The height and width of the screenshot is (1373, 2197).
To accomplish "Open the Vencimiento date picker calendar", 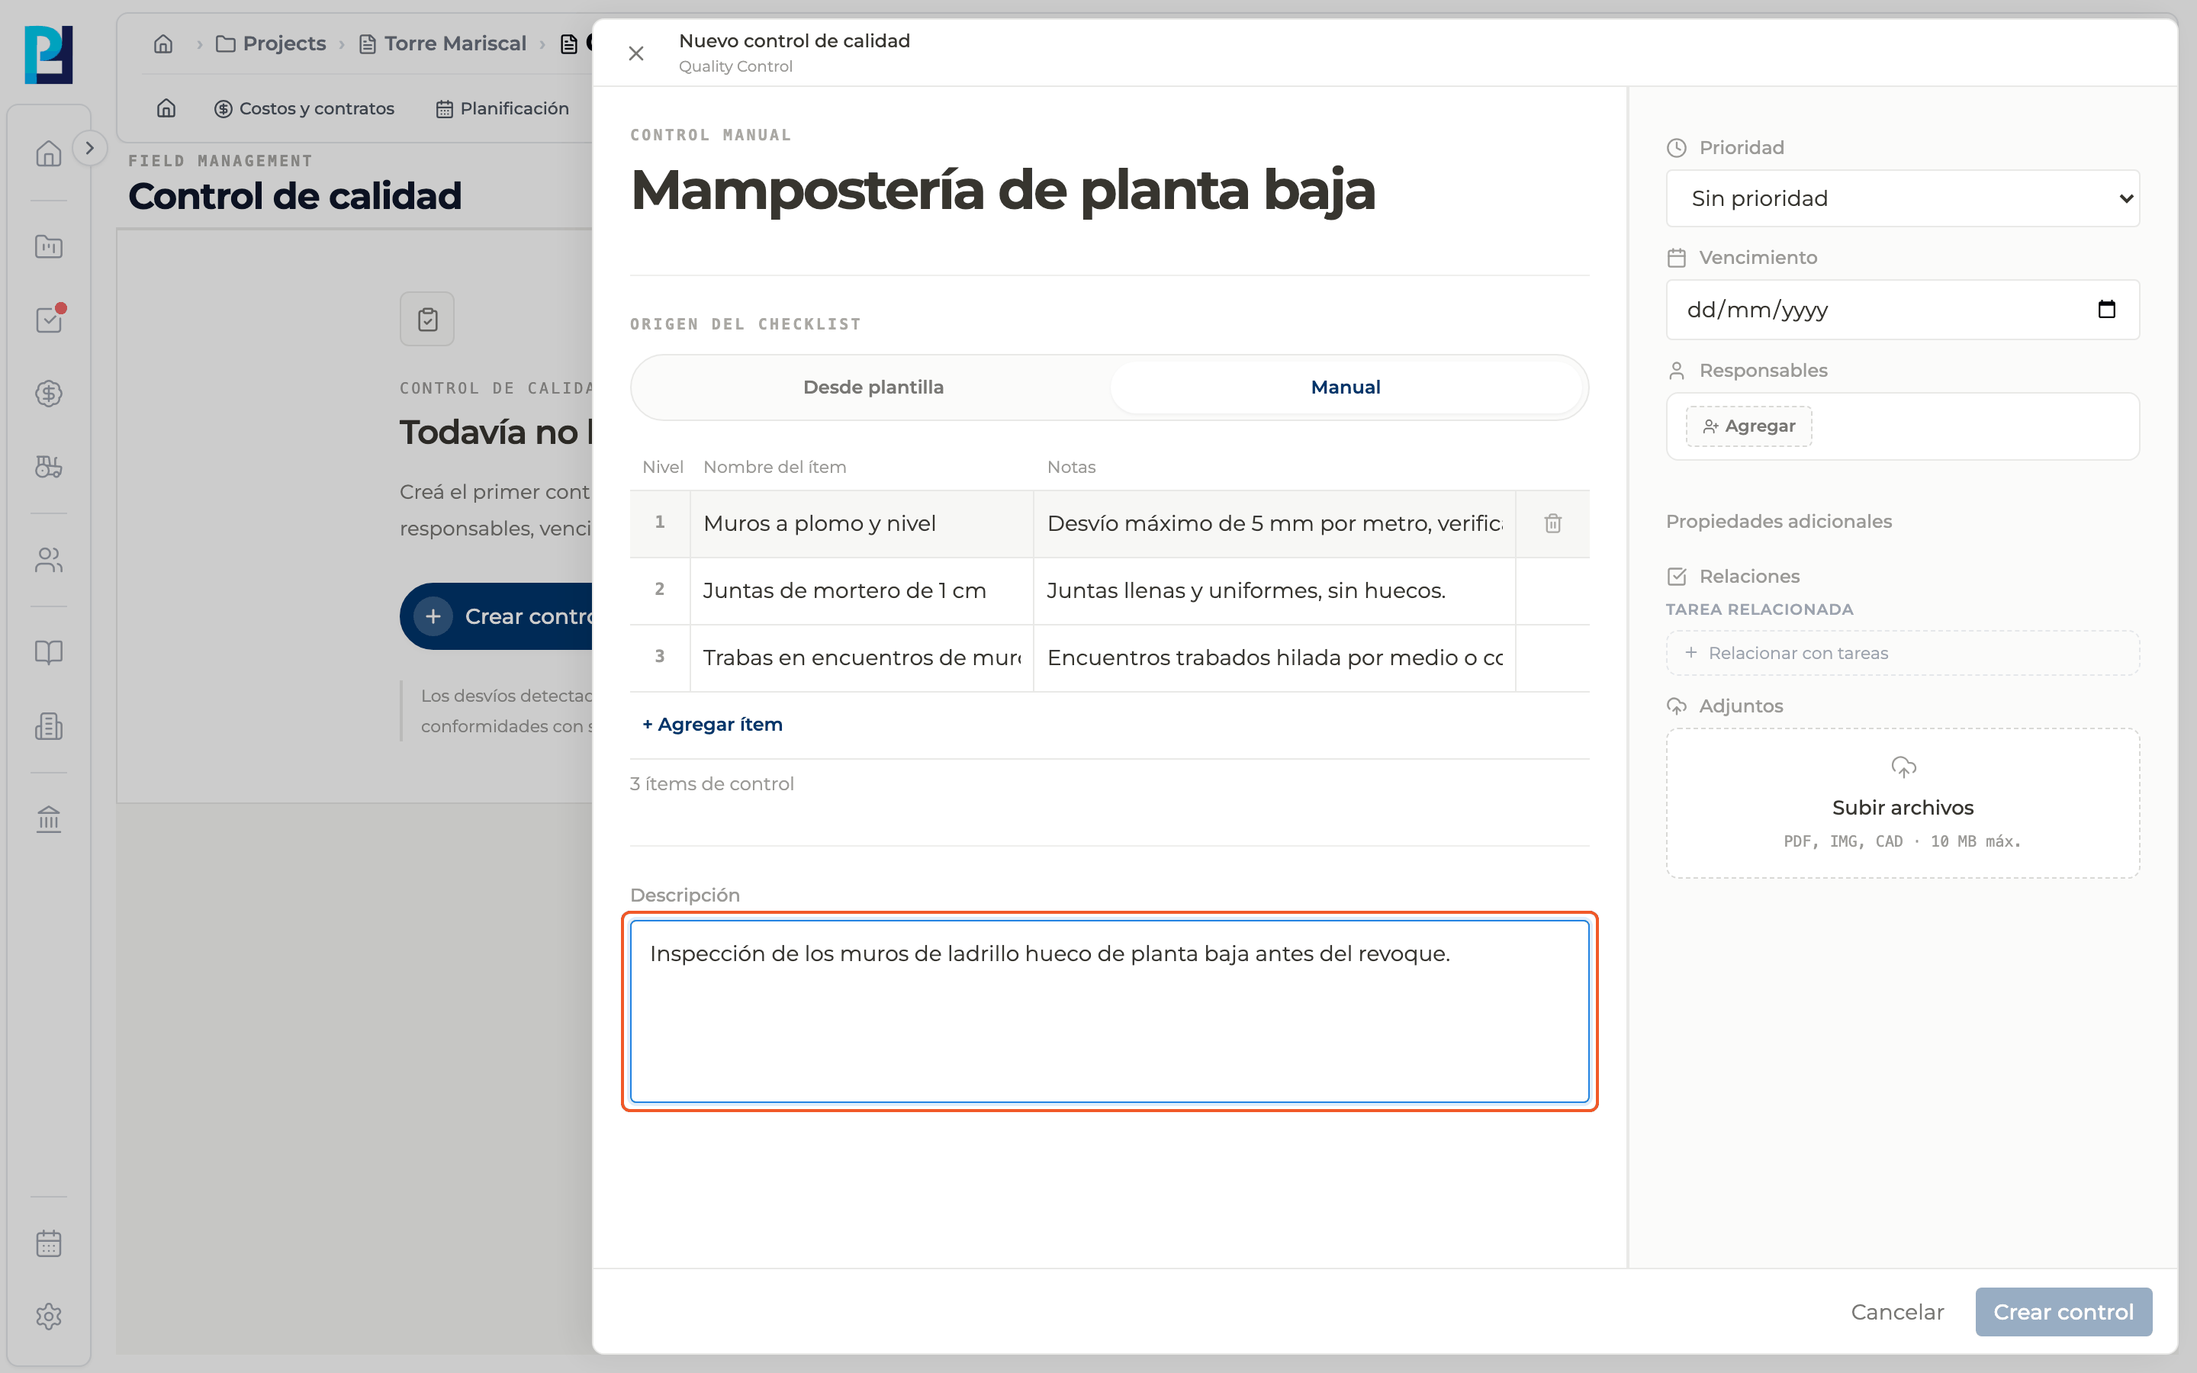I will coord(2107,310).
